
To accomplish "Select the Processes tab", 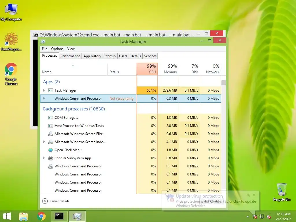I will click(x=50, y=56).
